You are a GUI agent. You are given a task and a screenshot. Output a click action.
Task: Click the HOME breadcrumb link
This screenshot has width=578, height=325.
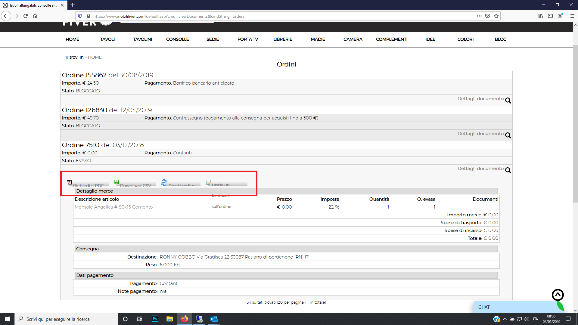pyautogui.click(x=95, y=57)
